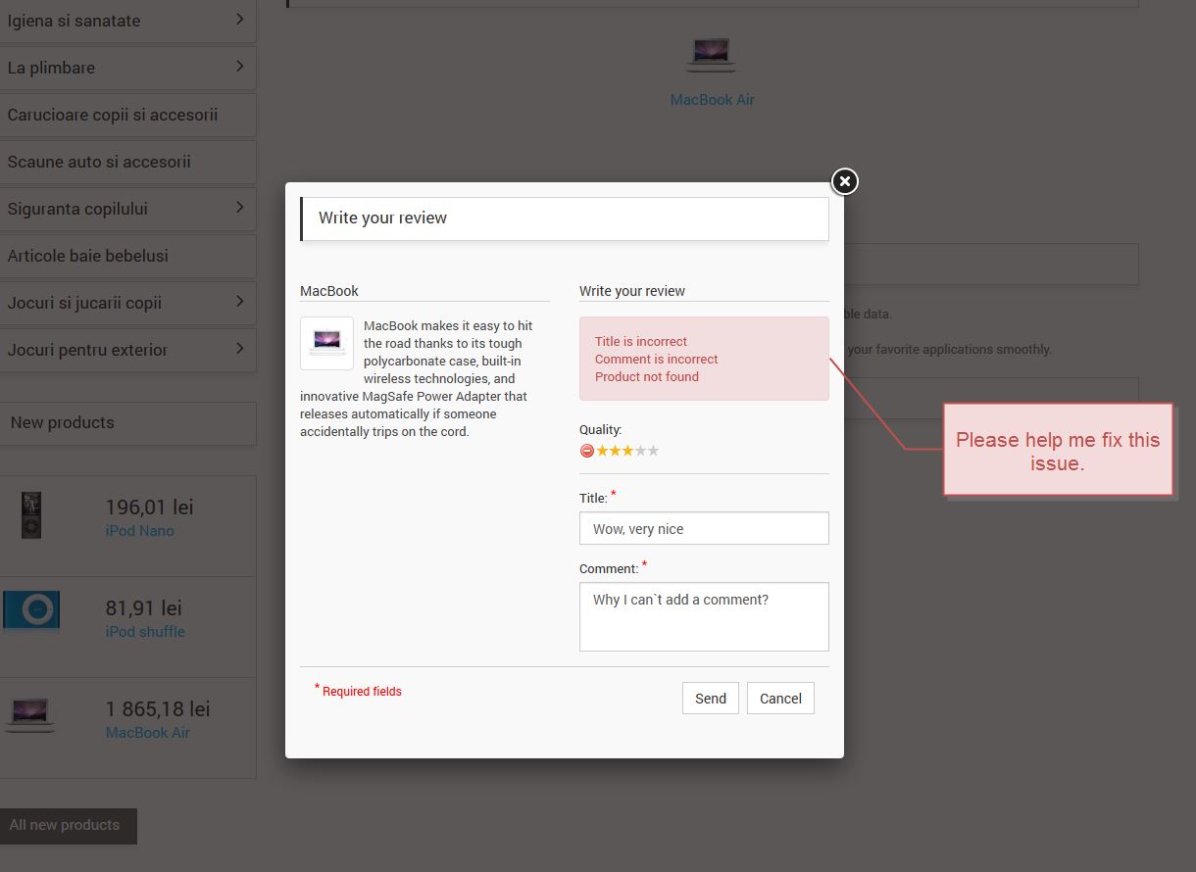The image size is (1196, 872).
Task: Click the MacBook heading in dialog
Action: coord(329,291)
